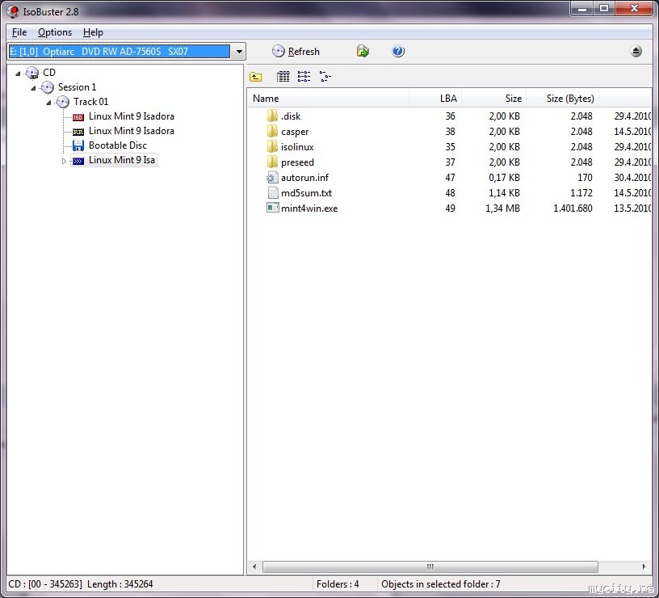
Task: Go up one folder level icon
Action: [255, 77]
